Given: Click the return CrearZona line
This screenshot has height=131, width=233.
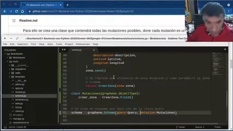Looking at the screenshot, I should tap(110, 86).
